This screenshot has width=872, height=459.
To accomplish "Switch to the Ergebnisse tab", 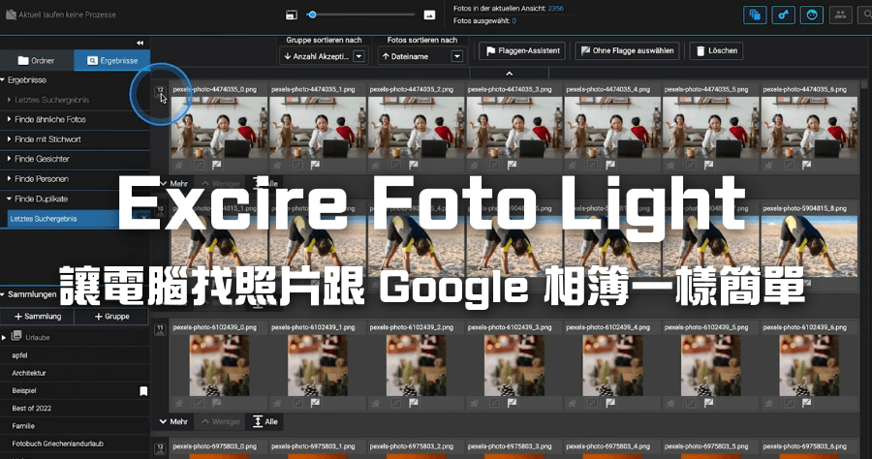I will pos(112,61).
